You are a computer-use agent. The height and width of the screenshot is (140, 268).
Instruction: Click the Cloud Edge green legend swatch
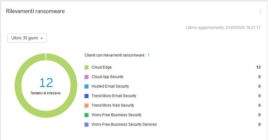87,67
